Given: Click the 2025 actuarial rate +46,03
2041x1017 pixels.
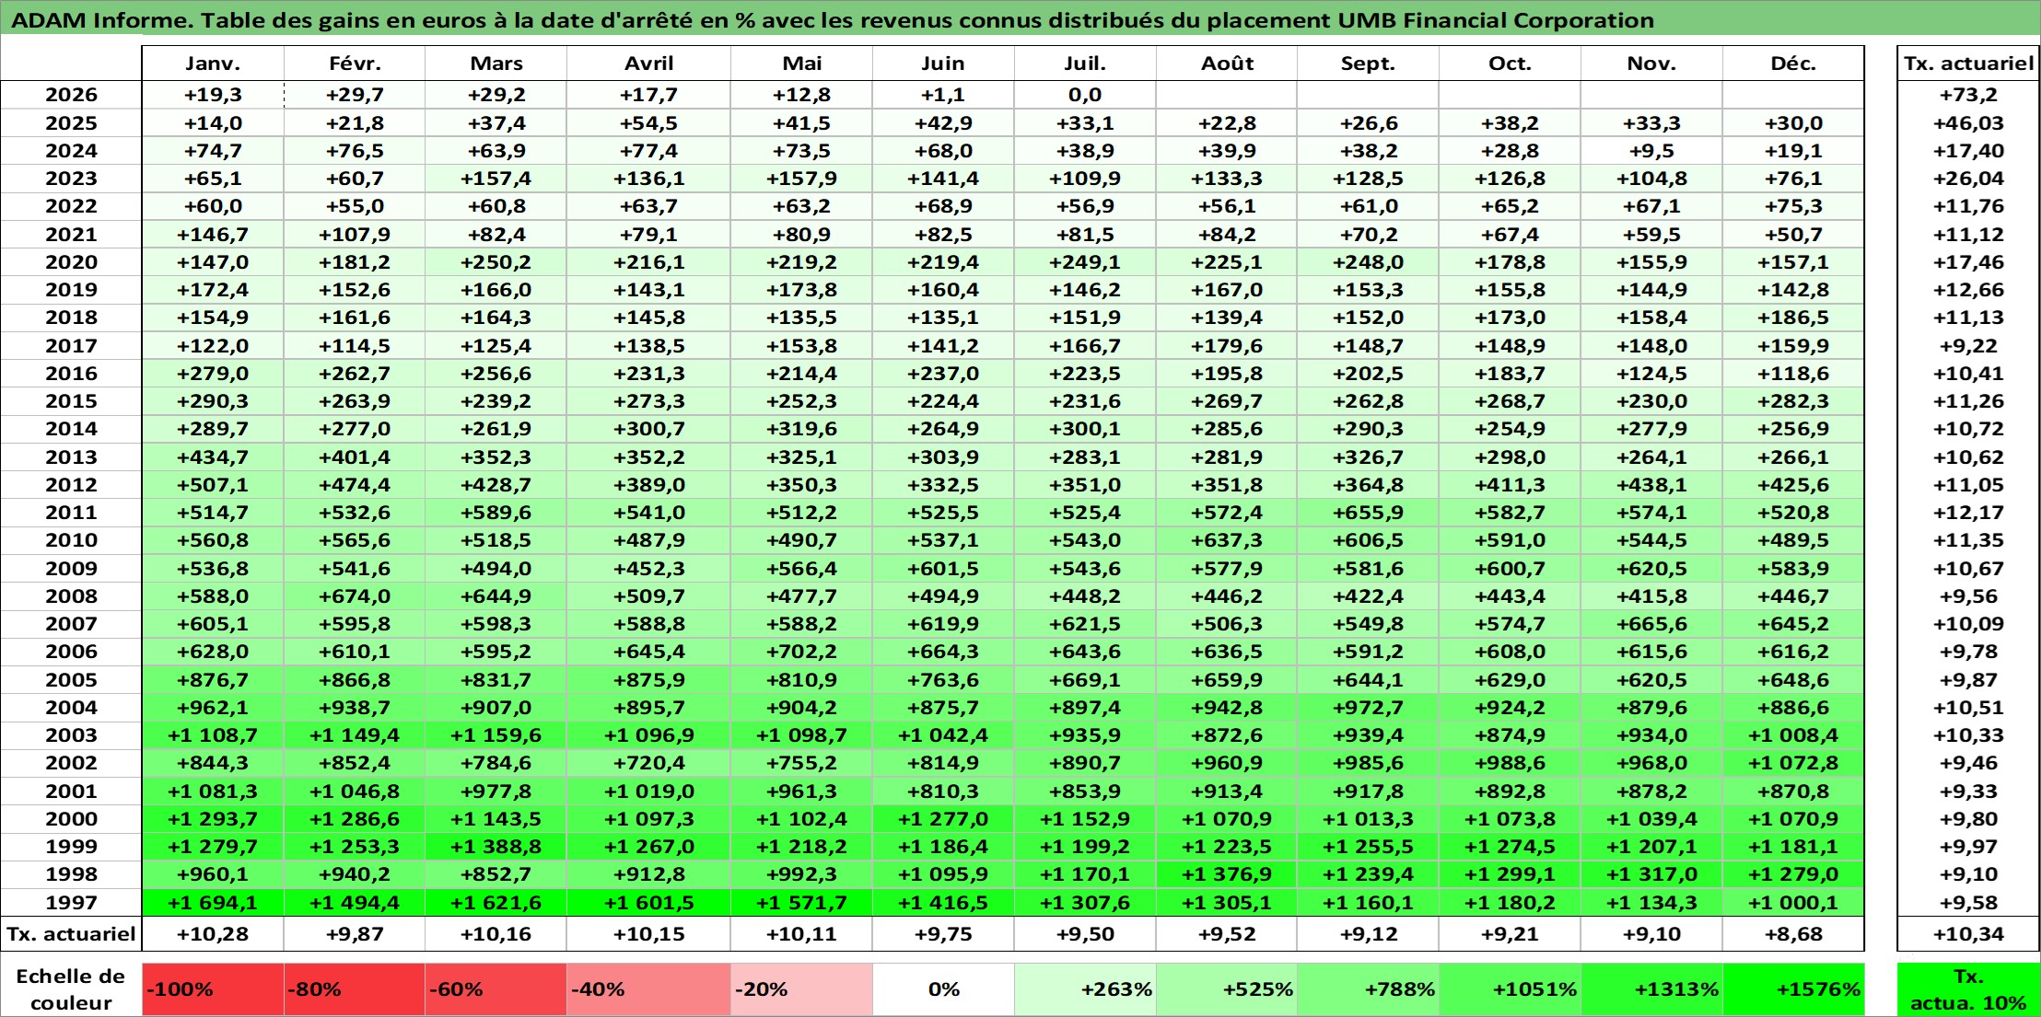Looking at the screenshot, I should tap(1968, 123).
